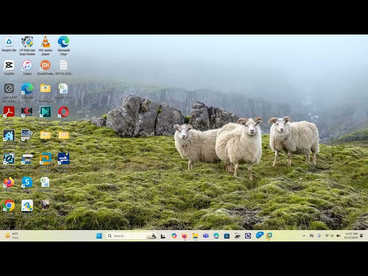
Task: Open the NCH Suite shortcut
Action: tap(27, 112)
